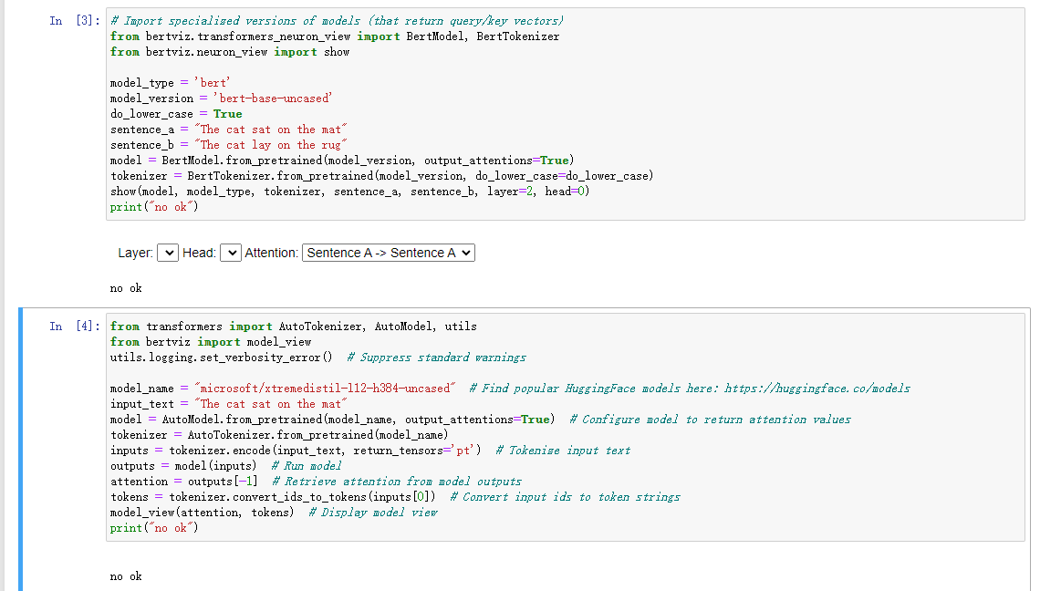Click the second 'no ok' output text
The image size is (1040, 591).
pos(124,575)
